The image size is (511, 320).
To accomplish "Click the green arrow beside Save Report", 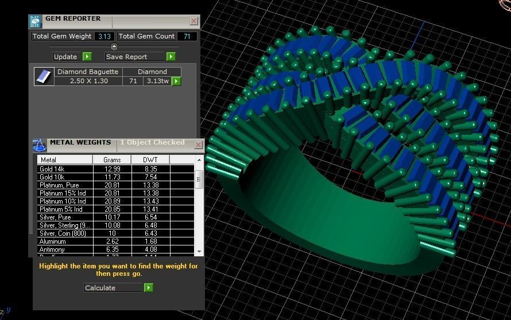I will pos(171,57).
